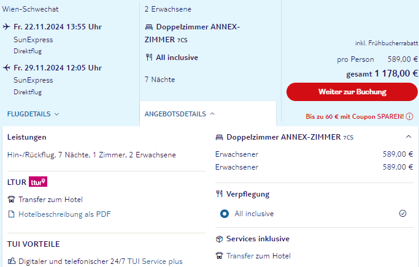Screen dimensions: 419x267
Task: Open the TUI Service plus link
Action: 155,261
